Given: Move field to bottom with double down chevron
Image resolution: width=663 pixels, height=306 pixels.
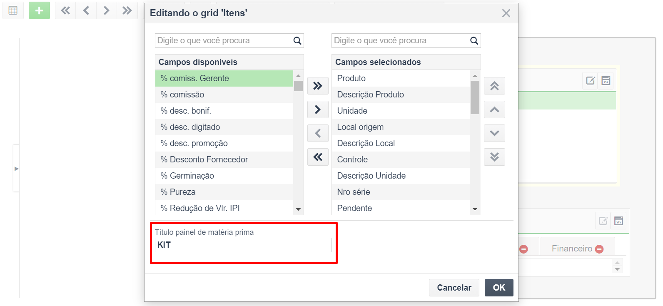Looking at the screenshot, I should click(494, 157).
